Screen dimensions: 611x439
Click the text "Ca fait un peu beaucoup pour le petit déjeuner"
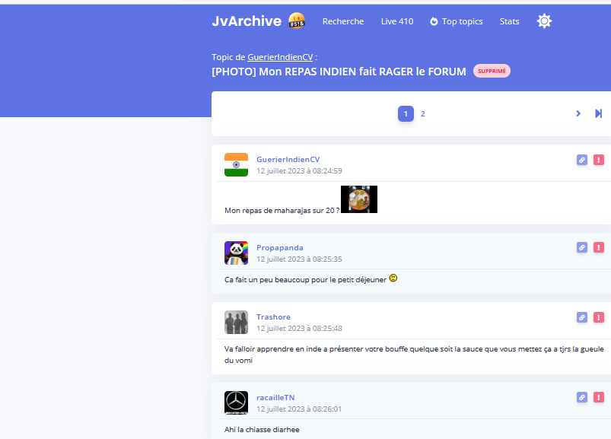pos(306,280)
